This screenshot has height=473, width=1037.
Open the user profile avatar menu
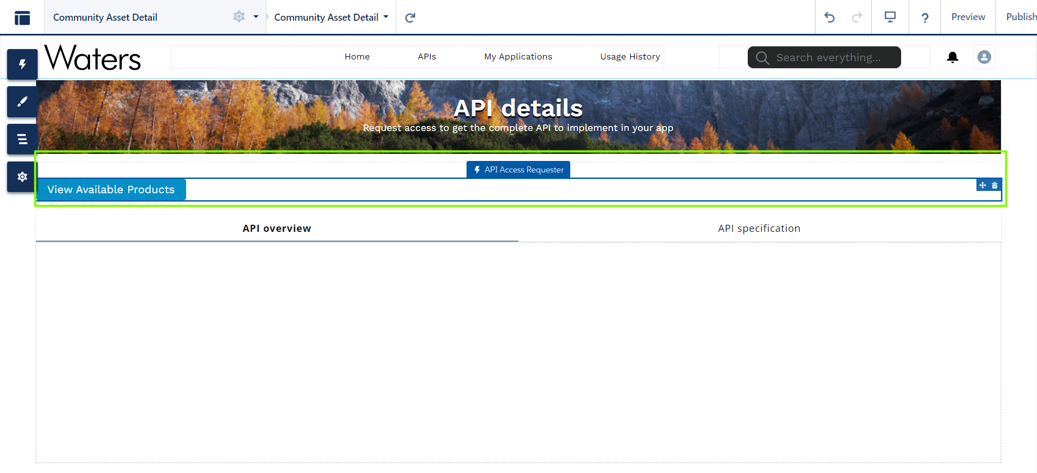point(984,57)
